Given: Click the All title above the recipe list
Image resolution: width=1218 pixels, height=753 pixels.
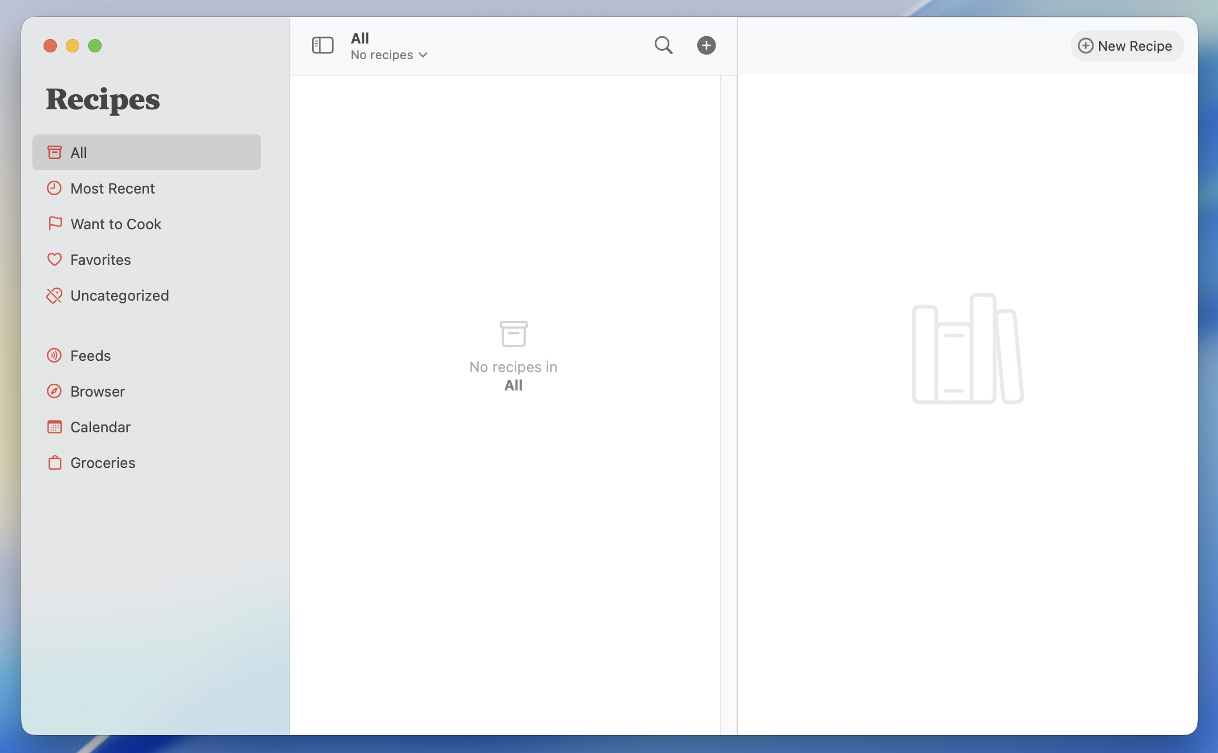Looking at the screenshot, I should point(360,38).
